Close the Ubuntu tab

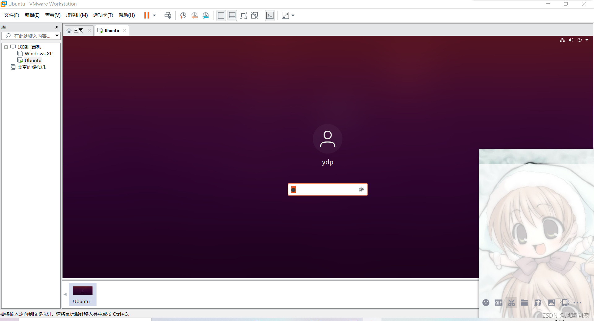[x=125, y=30]
